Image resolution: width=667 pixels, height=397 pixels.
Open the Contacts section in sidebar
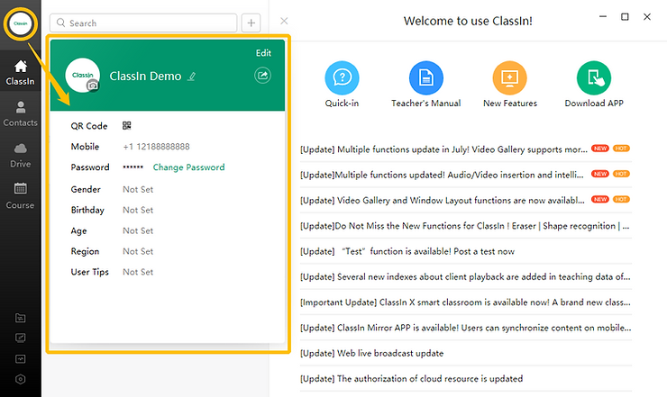coord(20,113)
